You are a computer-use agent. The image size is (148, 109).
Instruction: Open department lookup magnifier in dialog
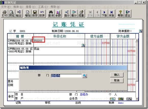(85, 76)
